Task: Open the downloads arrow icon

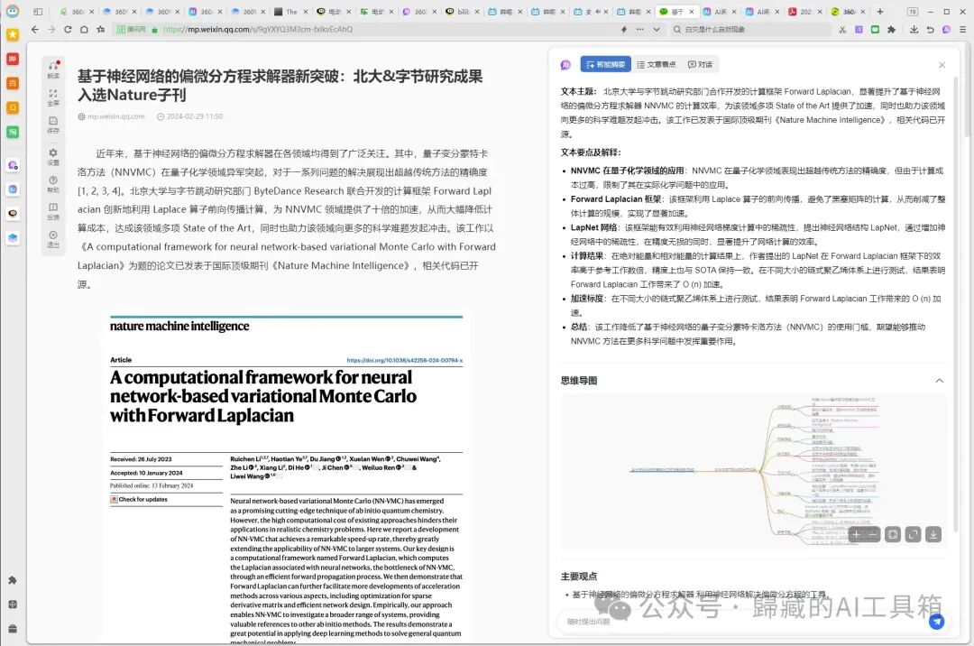Action: click(914, 29)
